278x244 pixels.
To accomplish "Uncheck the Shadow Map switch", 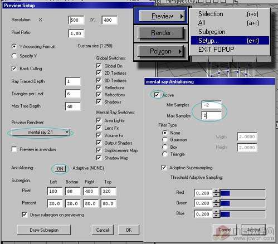I will pos(99,158).
